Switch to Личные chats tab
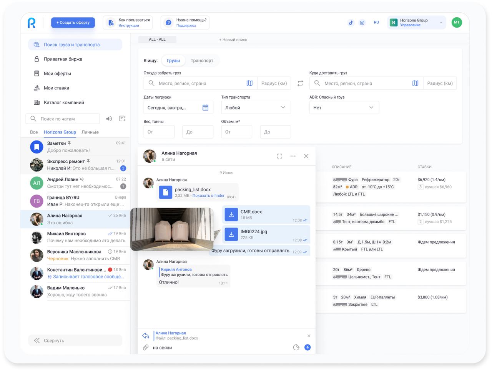Screen dimensions: 492x371 (90, 132)
